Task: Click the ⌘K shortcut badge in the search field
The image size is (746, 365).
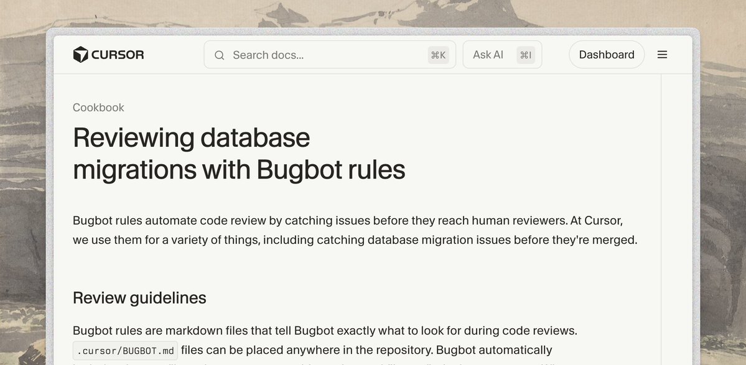Action: 439,55
